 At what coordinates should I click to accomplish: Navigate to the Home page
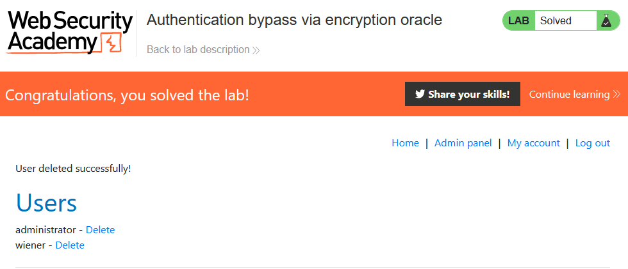[x=405, y=143]
